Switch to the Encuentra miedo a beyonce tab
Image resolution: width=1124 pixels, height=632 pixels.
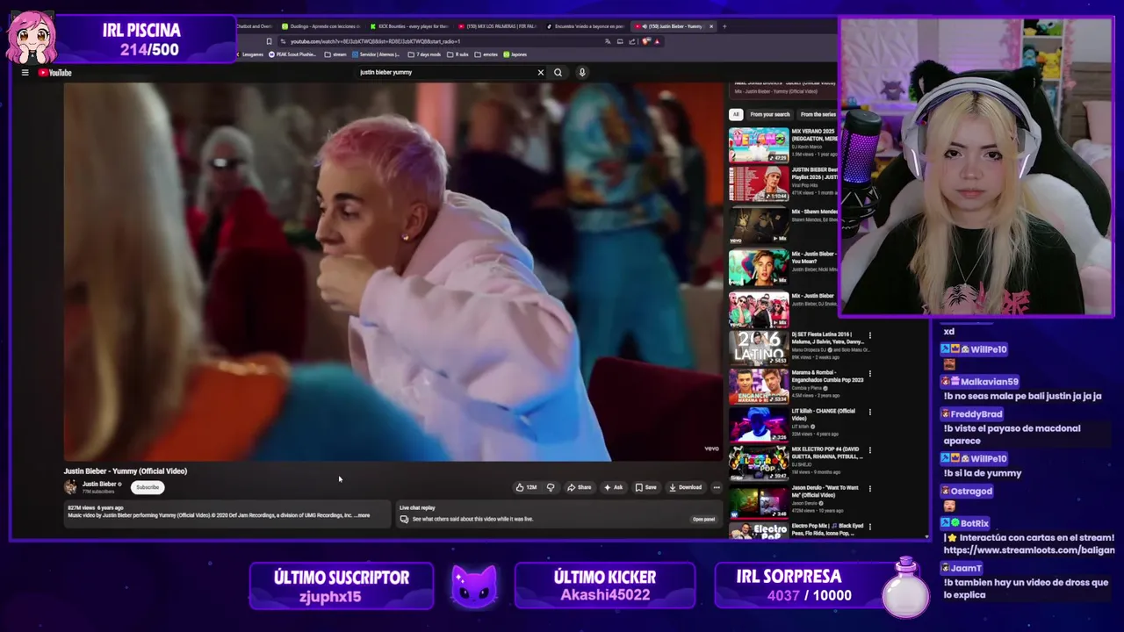pyautogui.click(x=584, y=26)
